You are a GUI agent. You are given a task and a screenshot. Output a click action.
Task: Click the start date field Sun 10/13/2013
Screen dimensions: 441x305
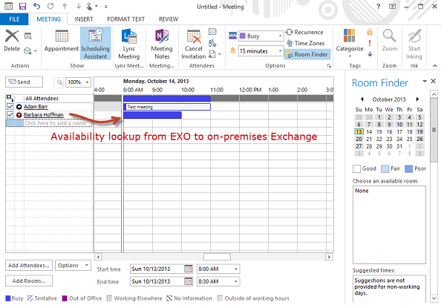tap(157, 269)
